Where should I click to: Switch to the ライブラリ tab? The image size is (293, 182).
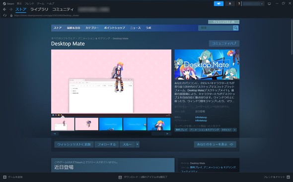(39, 9)
